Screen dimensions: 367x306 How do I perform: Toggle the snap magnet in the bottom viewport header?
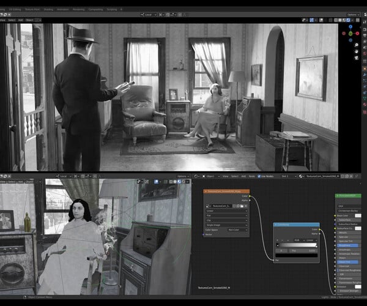point(83,176)
